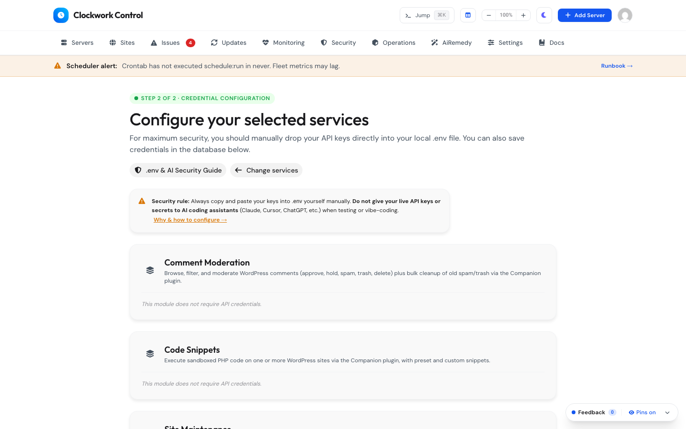The height and width of the screenshot is (429, 686).
Task: Open the AiRemedy tab
Action: point(452,43)
